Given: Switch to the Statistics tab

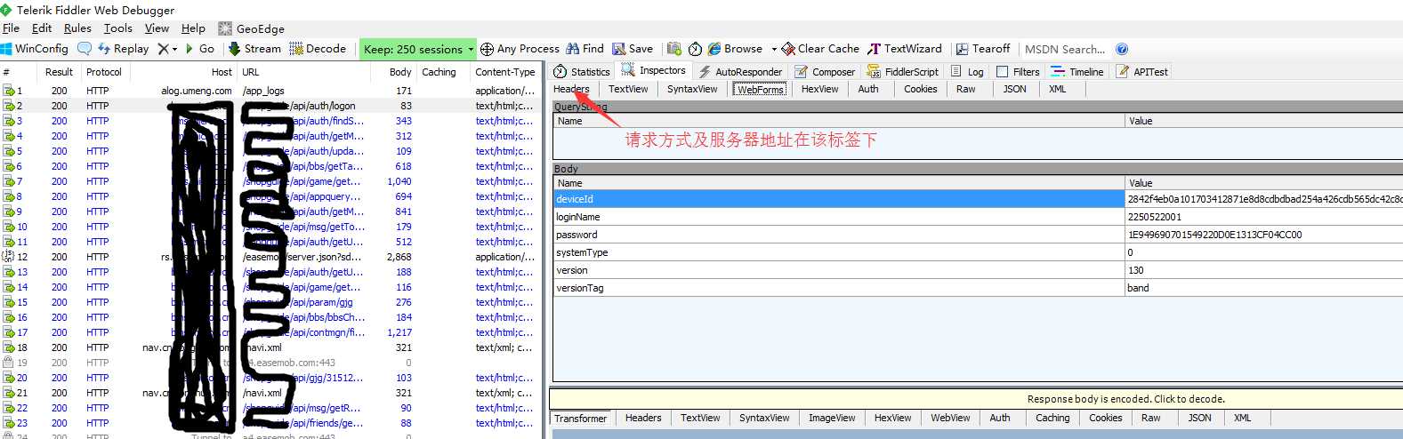Looking at the screenshot, I should (582, 71).
